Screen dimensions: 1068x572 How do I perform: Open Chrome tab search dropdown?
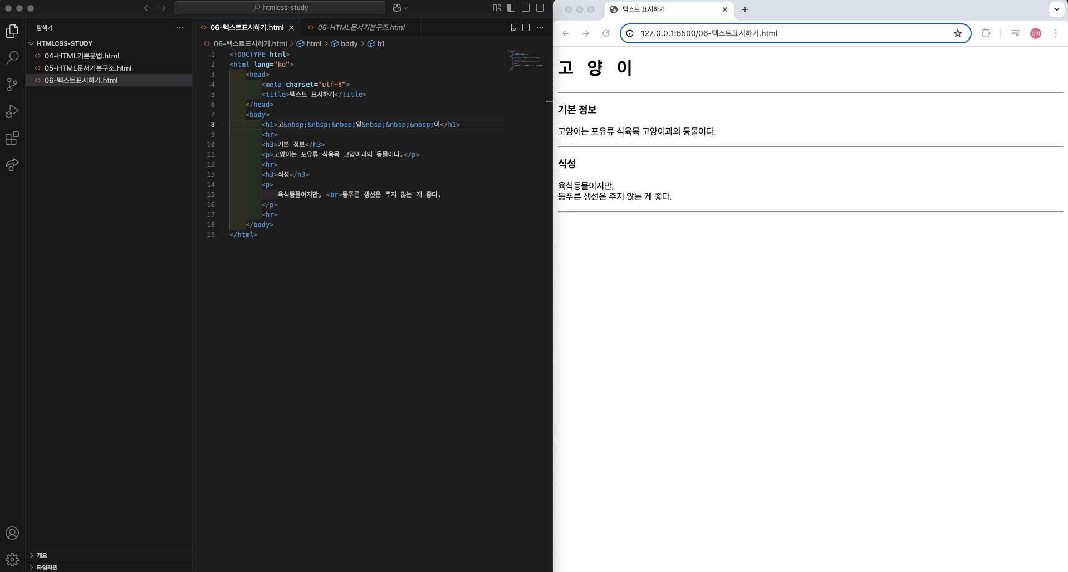pos(1056,9)
